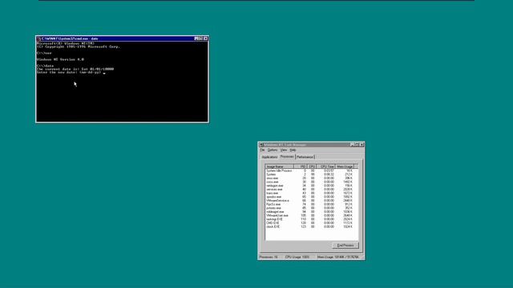Maximize the cmd.exe window
Image resolution: width=513 pixels, height=288 pixels.
pos(200,38)
